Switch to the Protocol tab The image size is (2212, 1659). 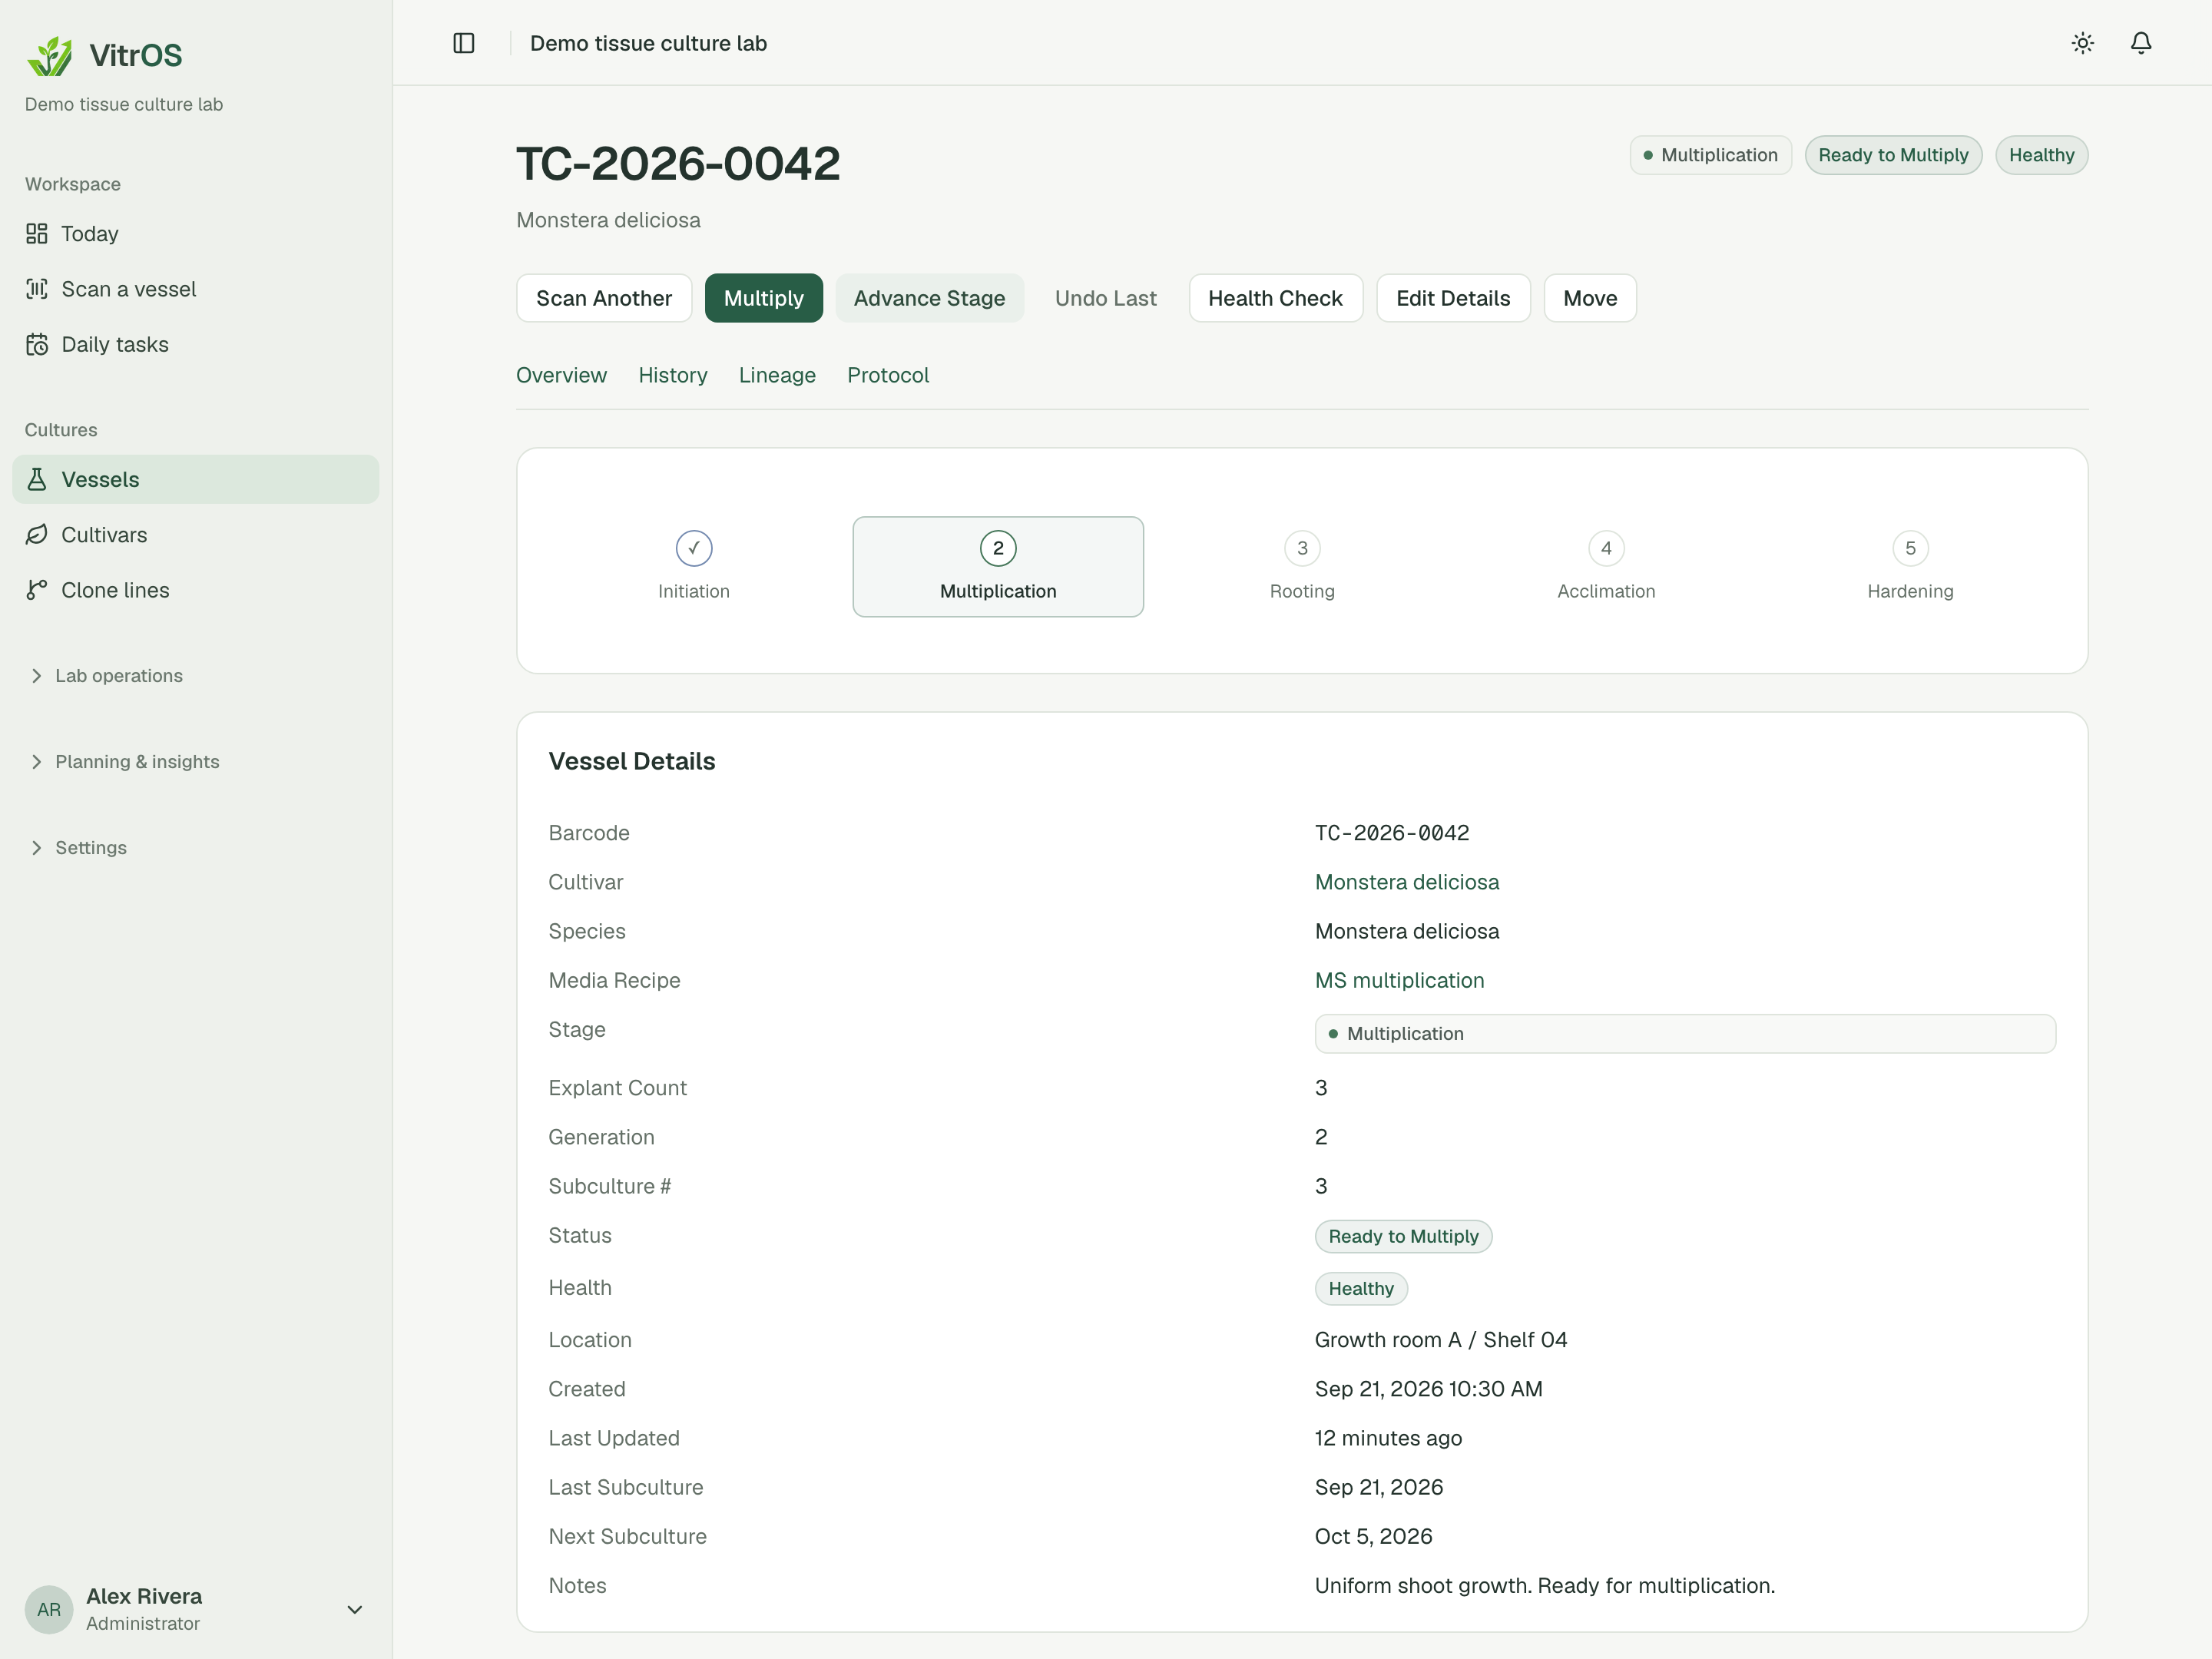tap(888, 375)
